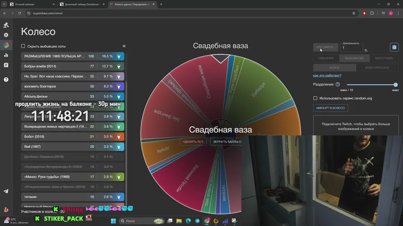Viewport: 403px width, 226px height.
Task: Open the как это работает? link
Action: (327, 76)
